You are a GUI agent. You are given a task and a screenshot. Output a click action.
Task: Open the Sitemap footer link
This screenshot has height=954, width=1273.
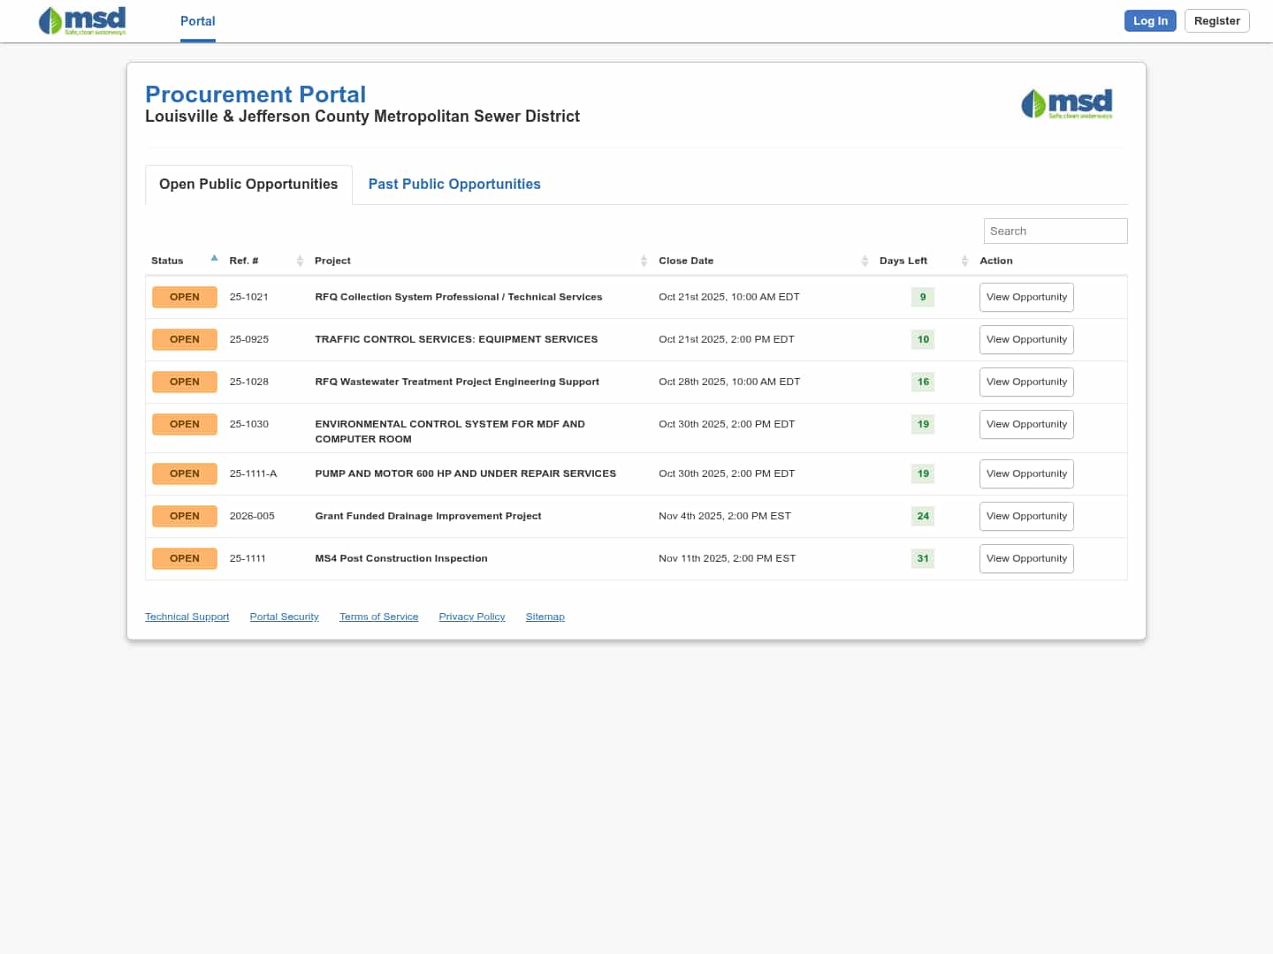(x=545, y=617)
